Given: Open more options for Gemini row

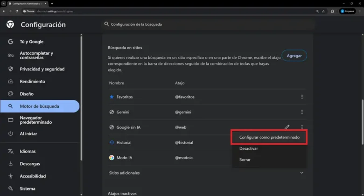Looking at the screenshot, I should 302,112.
